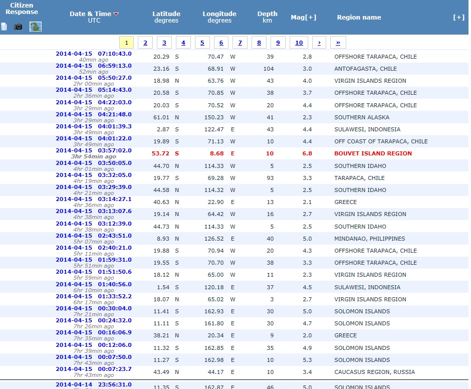Open the 2014-04-14 23:56:31.0 earthquake entry
Viewport: 471px width, 389px height.
tap(94, 384)
